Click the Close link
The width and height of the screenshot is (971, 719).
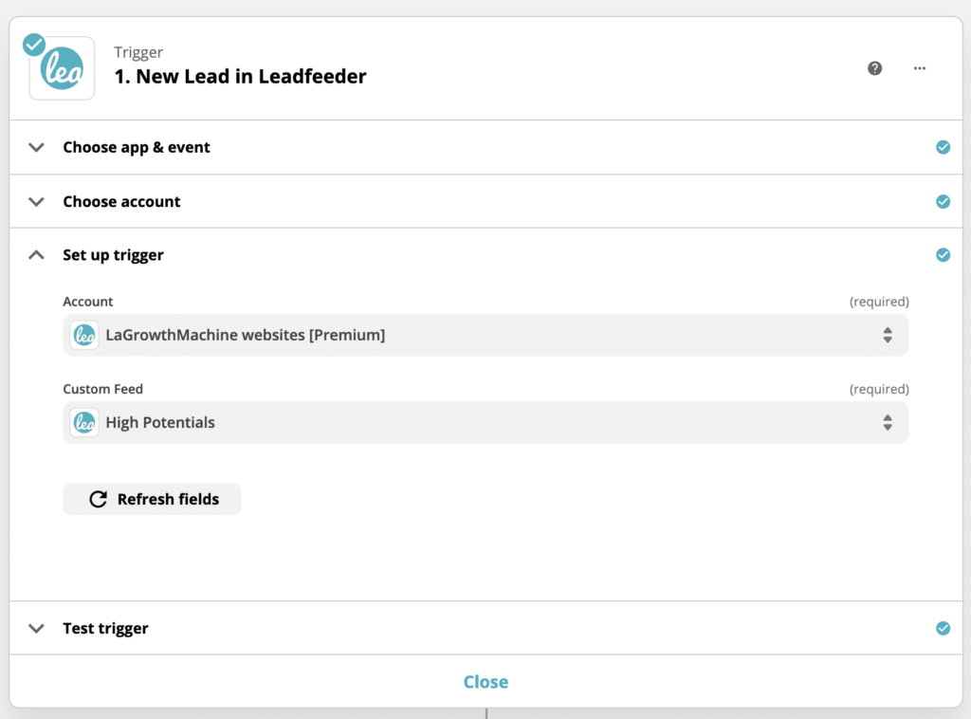coord(485,682)
